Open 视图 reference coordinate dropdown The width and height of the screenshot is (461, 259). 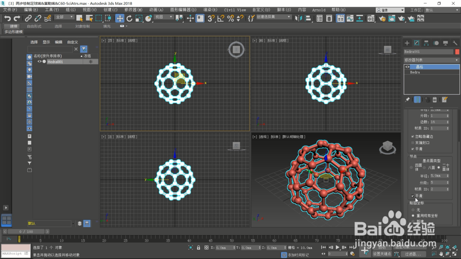(x=164, y=17)
